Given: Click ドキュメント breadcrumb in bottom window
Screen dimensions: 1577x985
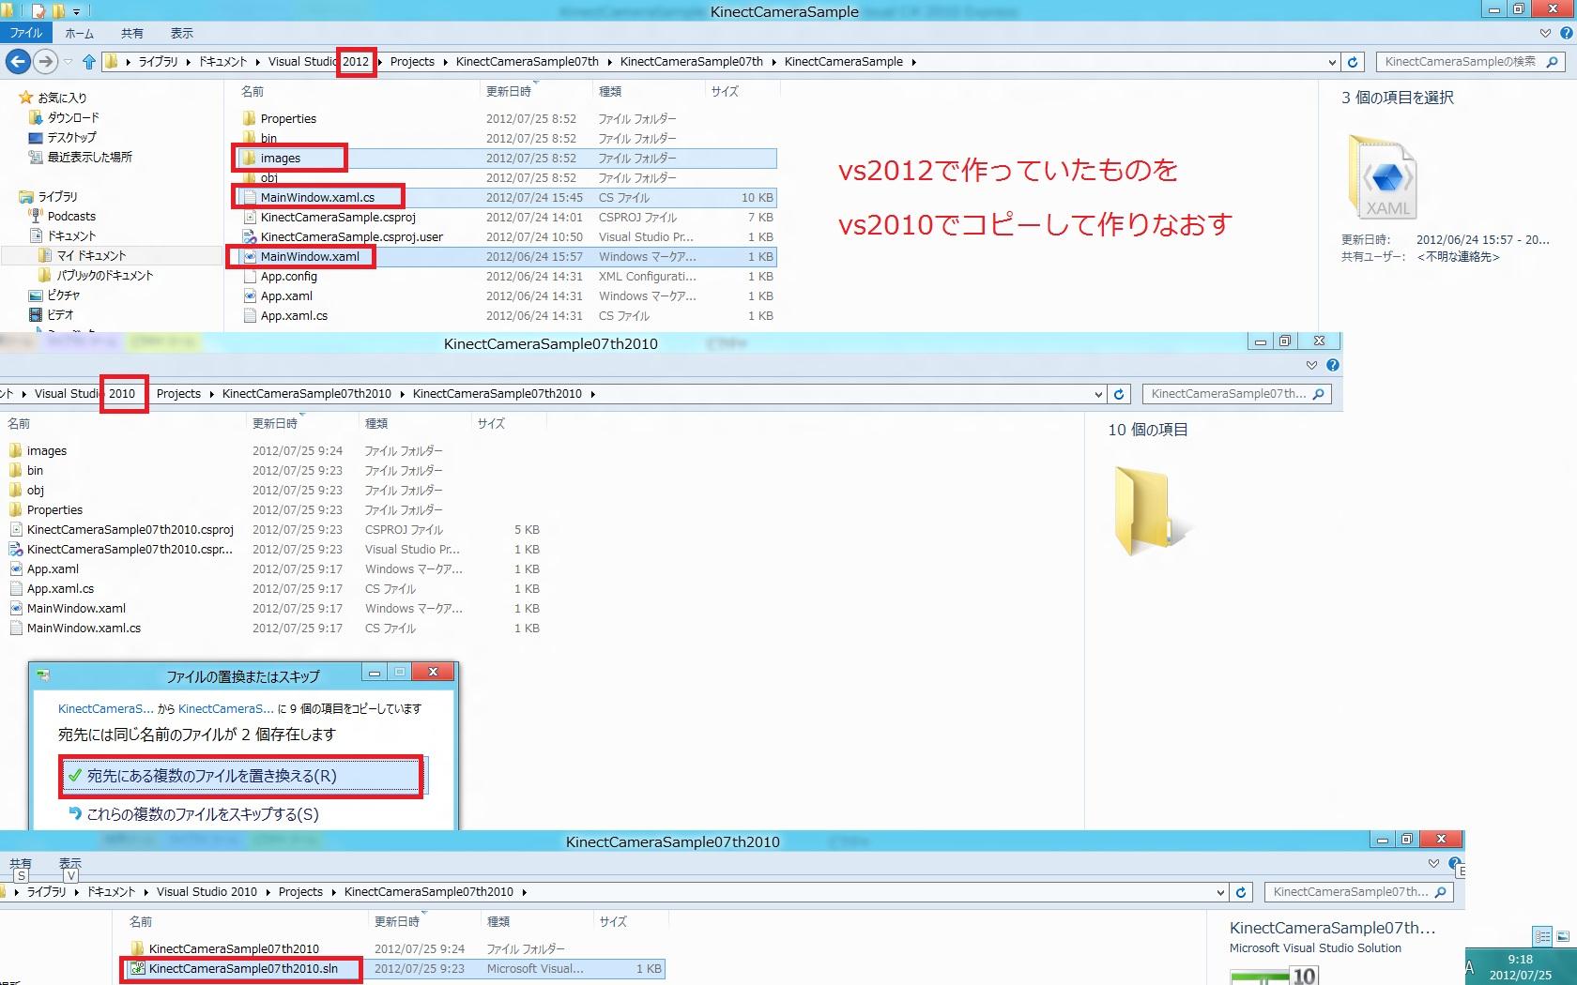Looking at the screenshot, I should click(x=111, y=892).
